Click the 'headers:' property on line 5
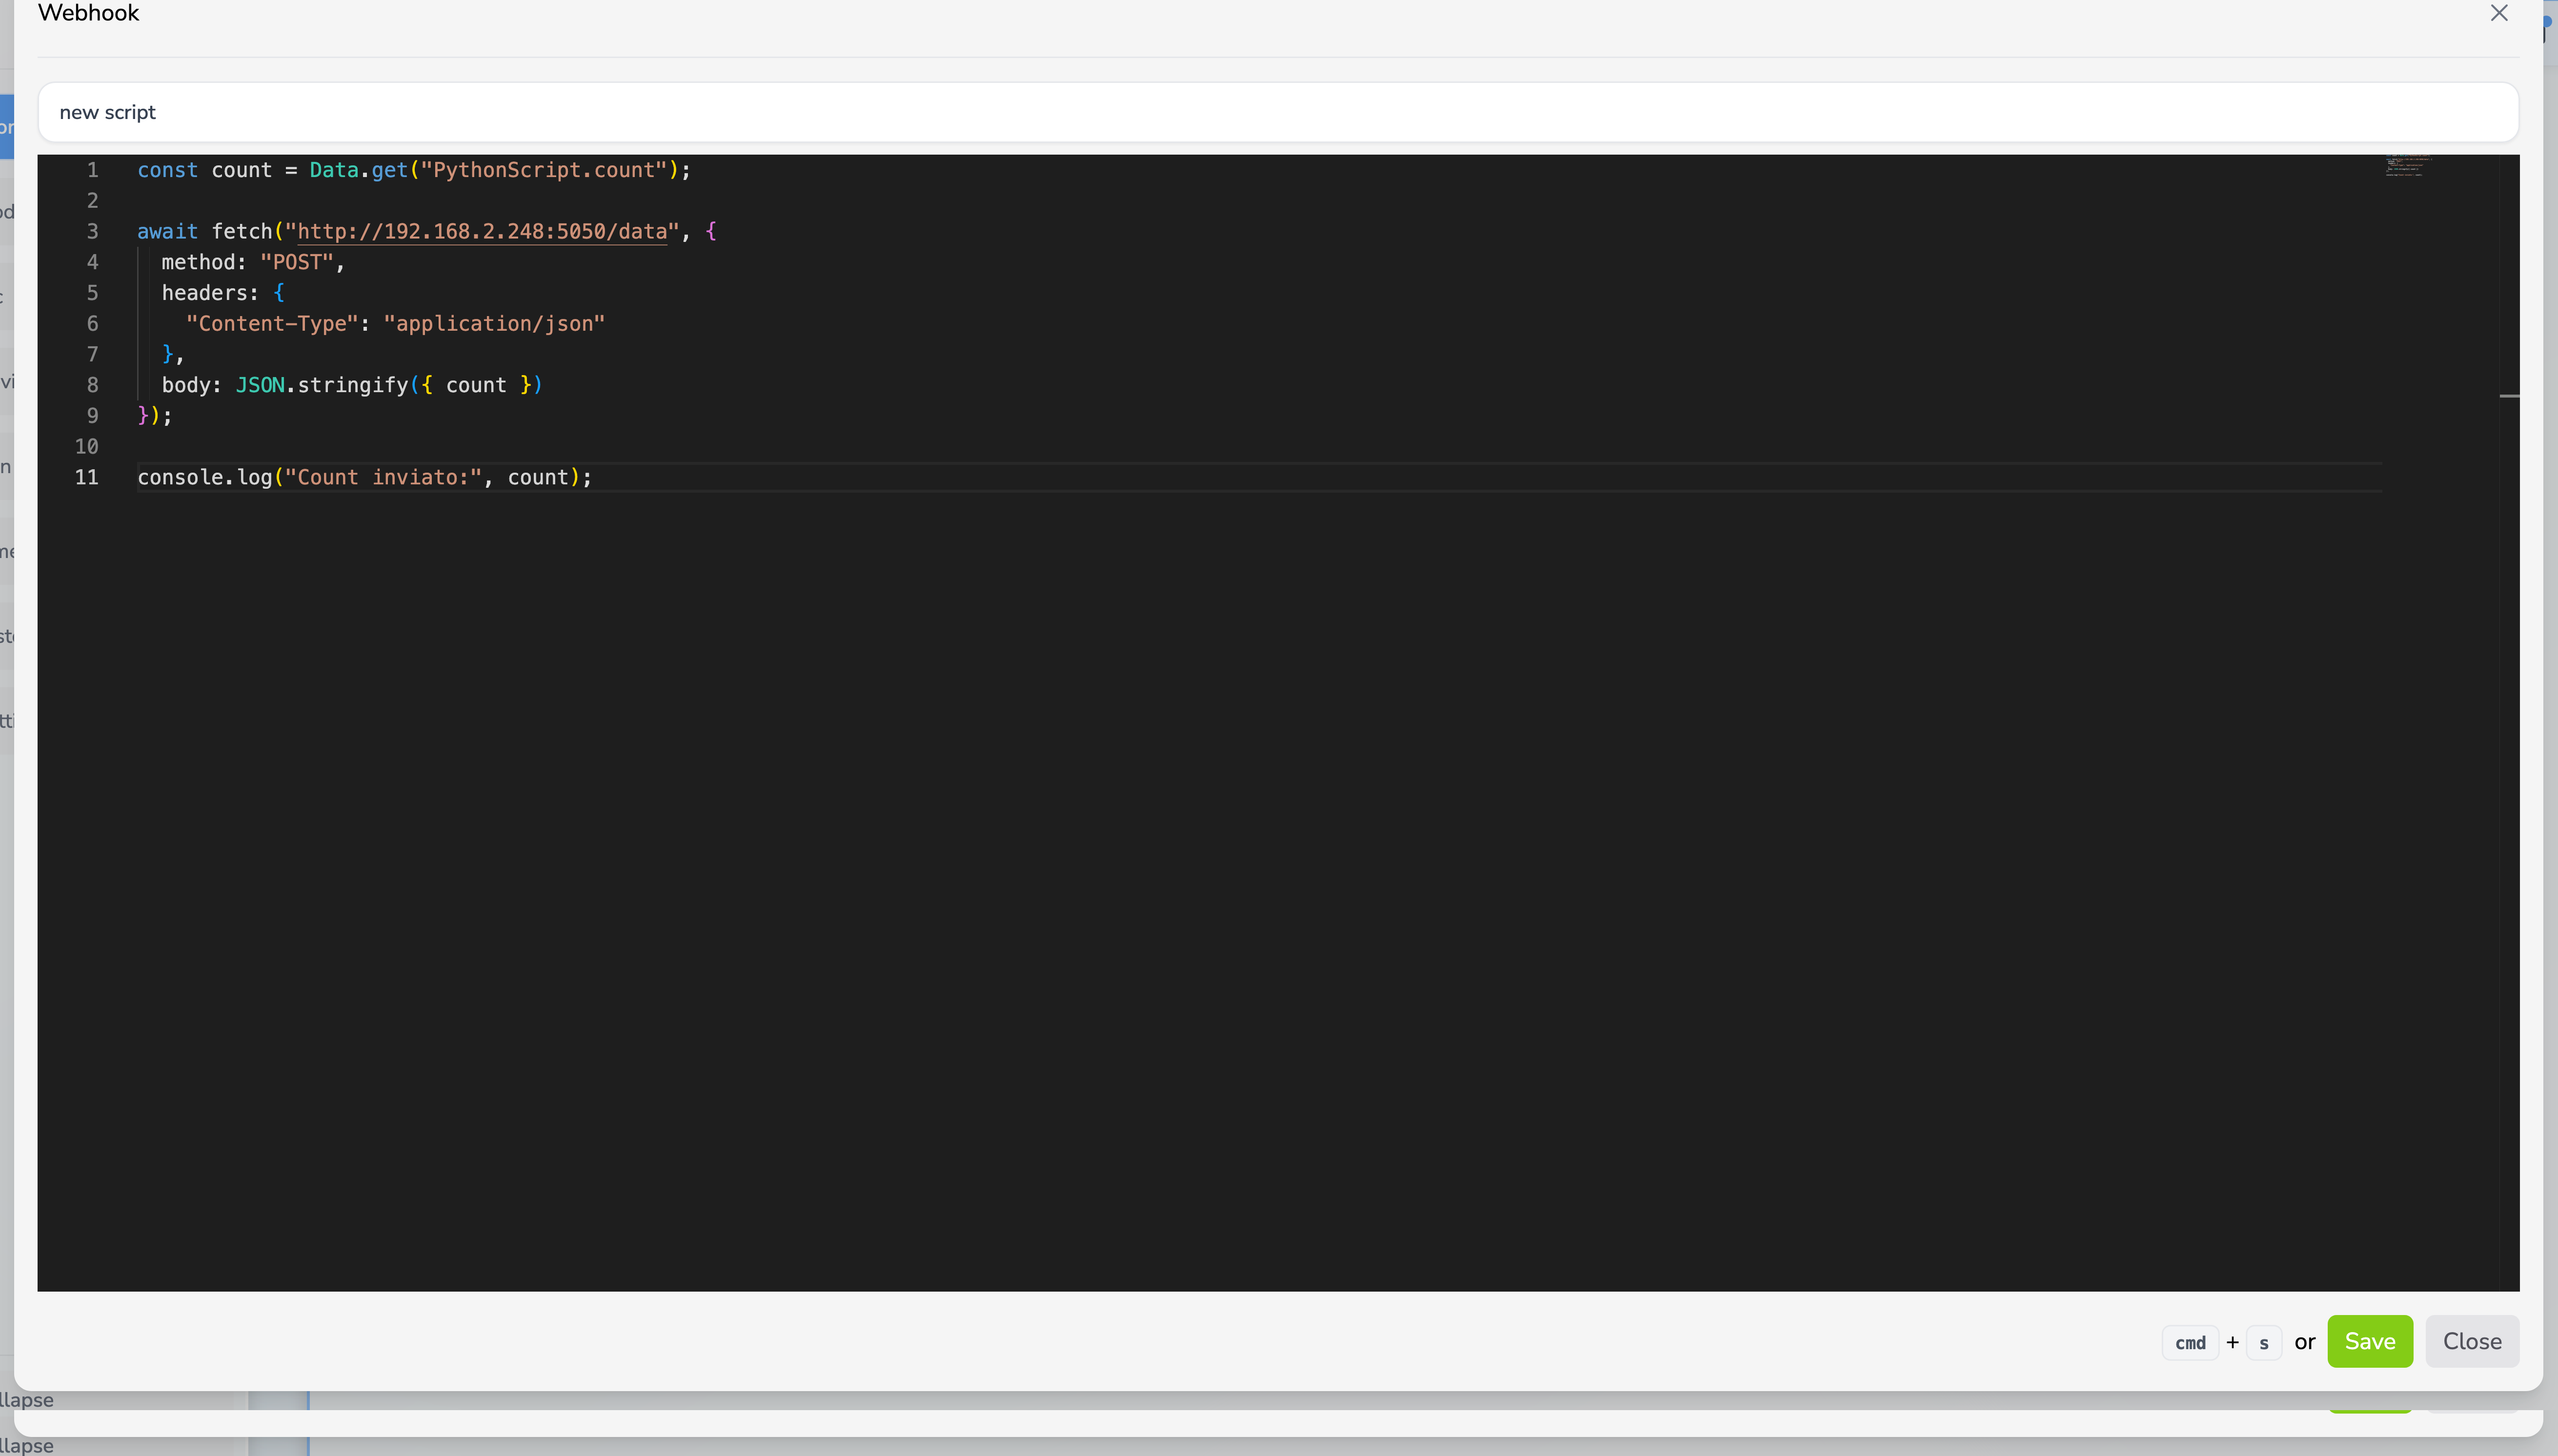Screen dimensions: 2558x1456 point(210,293)
